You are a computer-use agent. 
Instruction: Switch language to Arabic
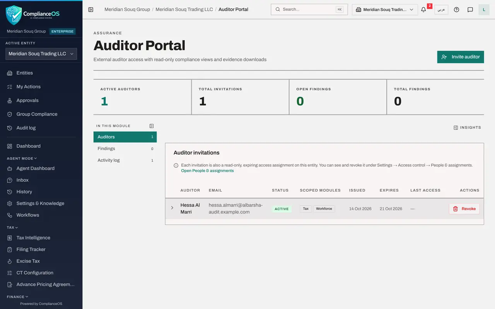441,10
